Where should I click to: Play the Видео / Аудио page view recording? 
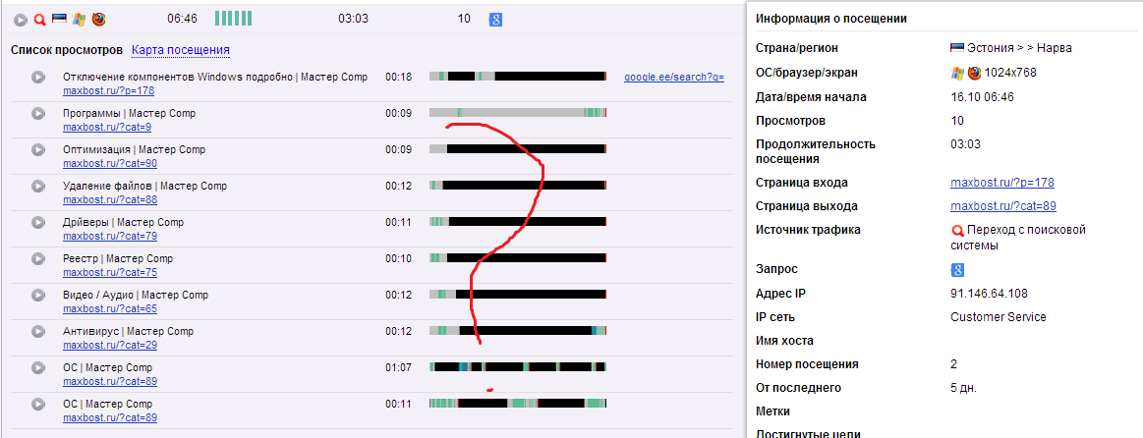point(38,296)
